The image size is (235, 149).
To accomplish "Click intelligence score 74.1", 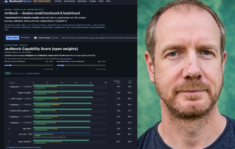I will coord(118,87).
